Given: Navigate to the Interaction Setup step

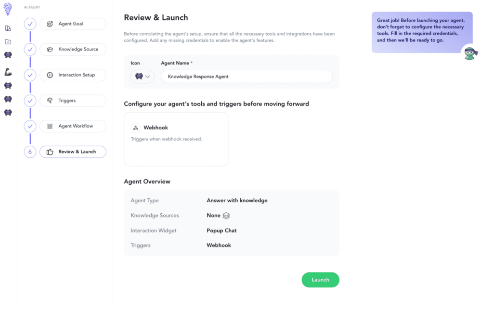Looking at the screenshot, I should [x=73, y=75].
